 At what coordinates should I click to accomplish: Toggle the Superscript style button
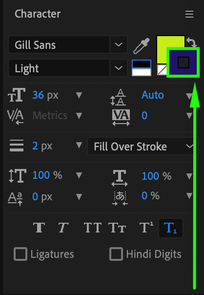click(x=146, y=228)
